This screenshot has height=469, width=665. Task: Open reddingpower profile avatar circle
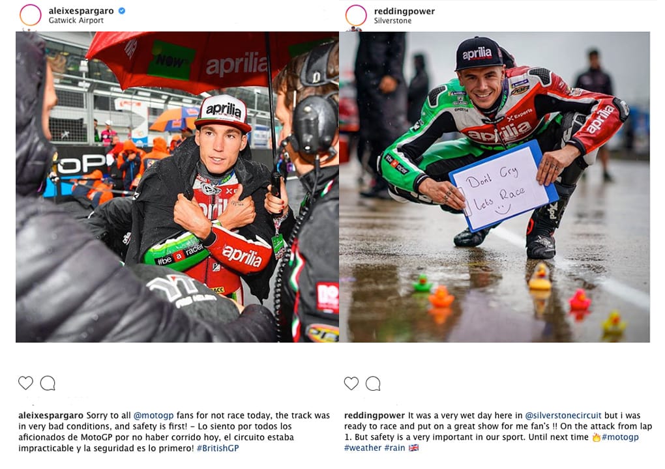point(356,16)
